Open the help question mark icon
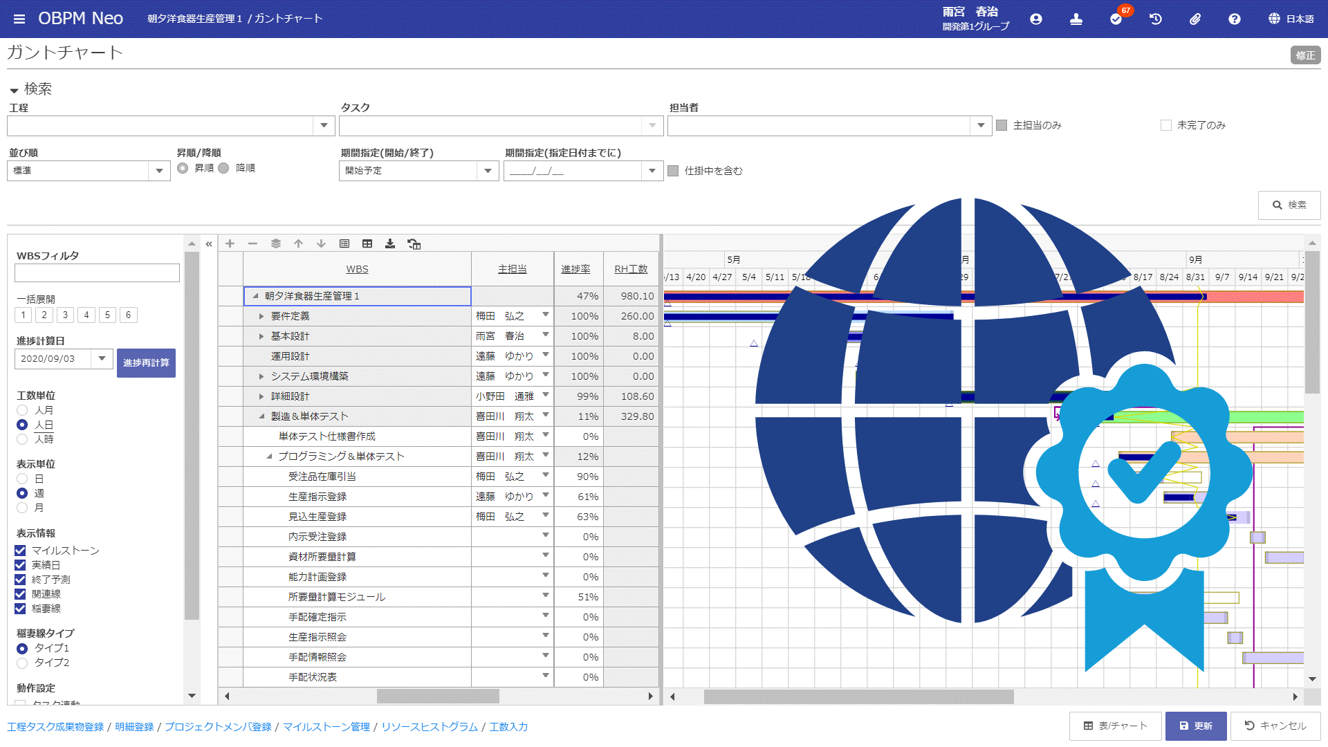Image resolution: width=1328 pixels, height=747 pixels. (1235, 19)
